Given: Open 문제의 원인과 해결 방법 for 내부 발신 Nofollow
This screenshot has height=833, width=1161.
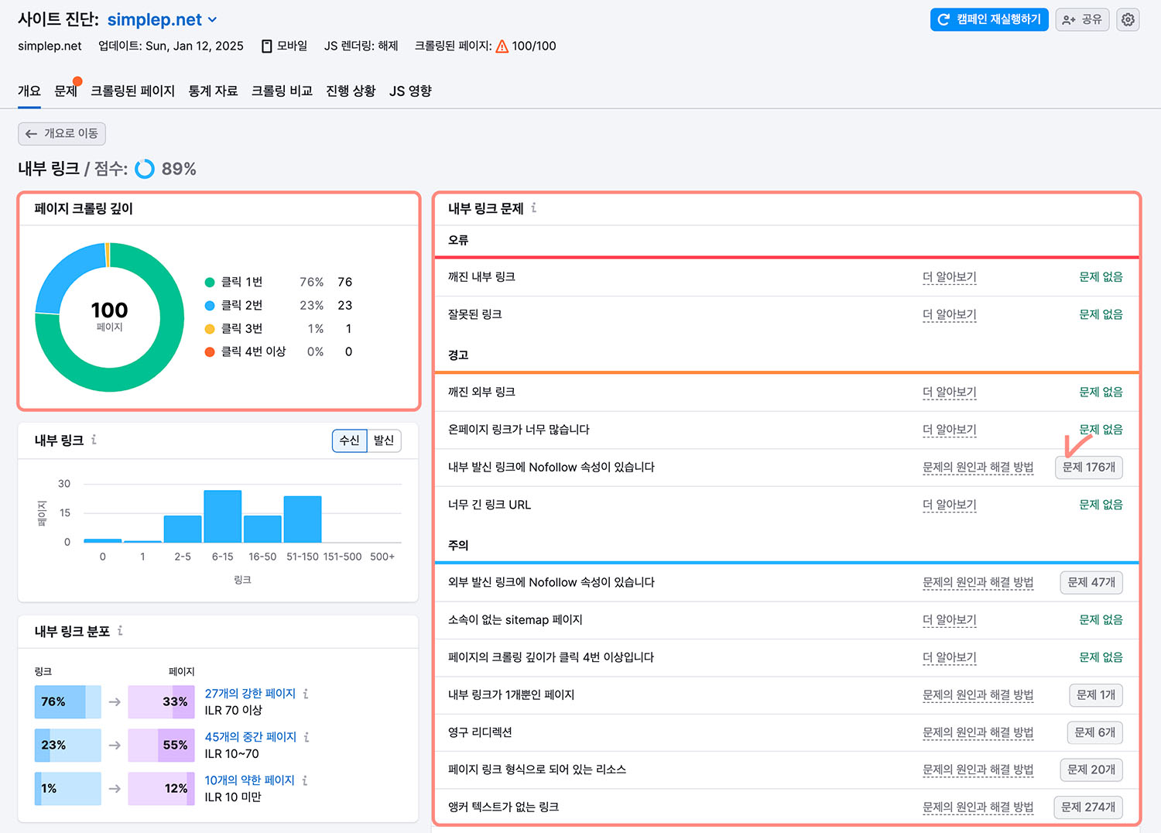Looking at the screenshot, I should click(x=978, y=467).
